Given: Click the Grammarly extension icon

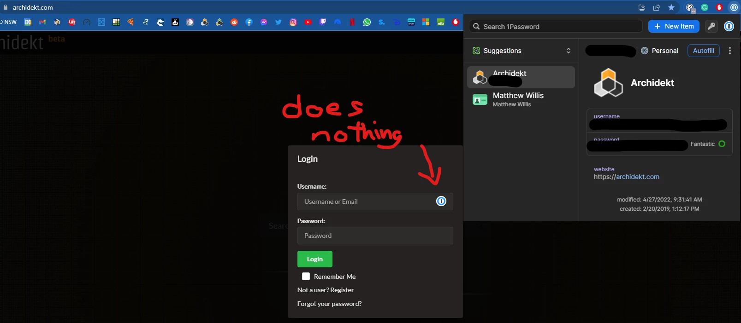Looking at the screenshot, I should (x=705, y=7).
